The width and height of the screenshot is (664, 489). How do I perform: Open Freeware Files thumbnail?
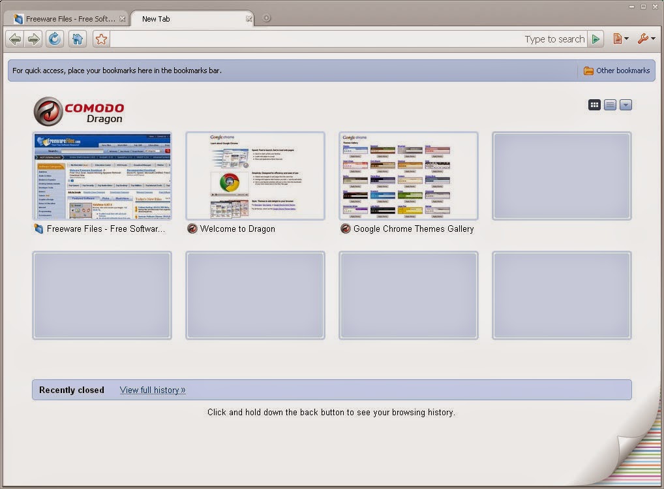[x=102, y=176]
